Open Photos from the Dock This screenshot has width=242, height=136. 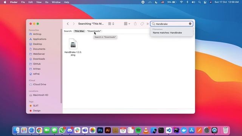(92, 130)
